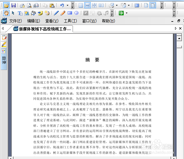Open the 窗口(W) menu
Screen dimensions: 184x159
click(x=89, y=21)
